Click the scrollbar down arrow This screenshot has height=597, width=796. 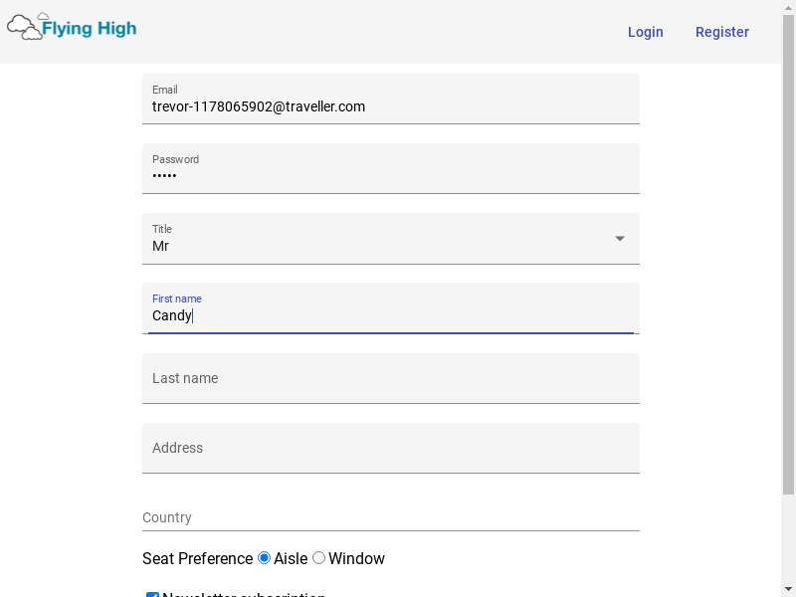point(788,588)
